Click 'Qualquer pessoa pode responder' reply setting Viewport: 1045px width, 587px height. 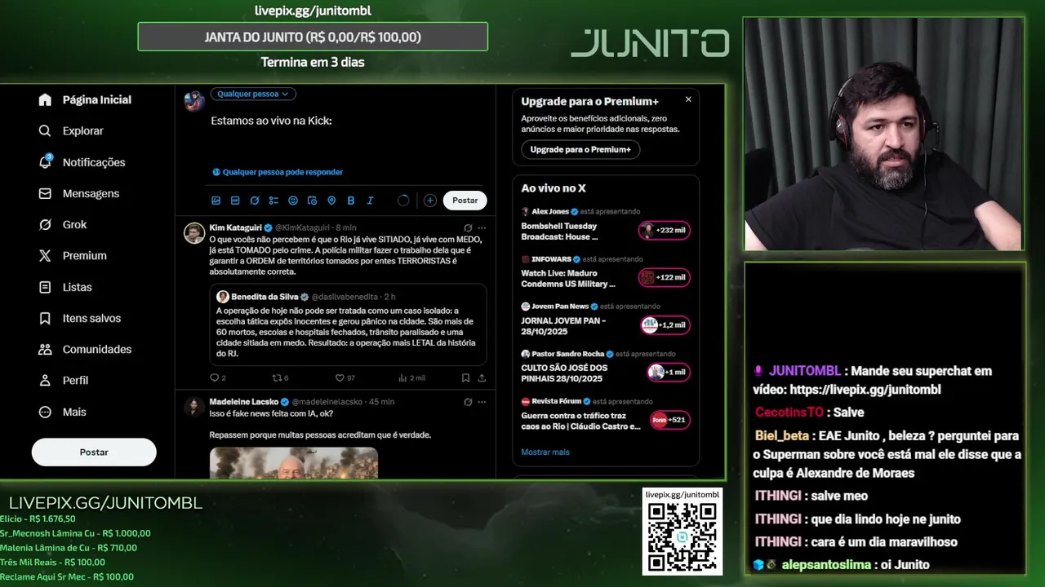click(278, 172)
